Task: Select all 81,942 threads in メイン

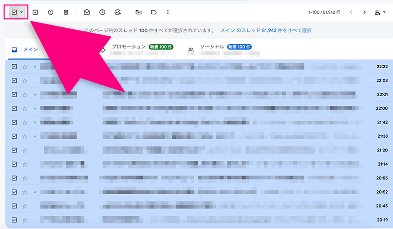Action: [x=266, y=30]
